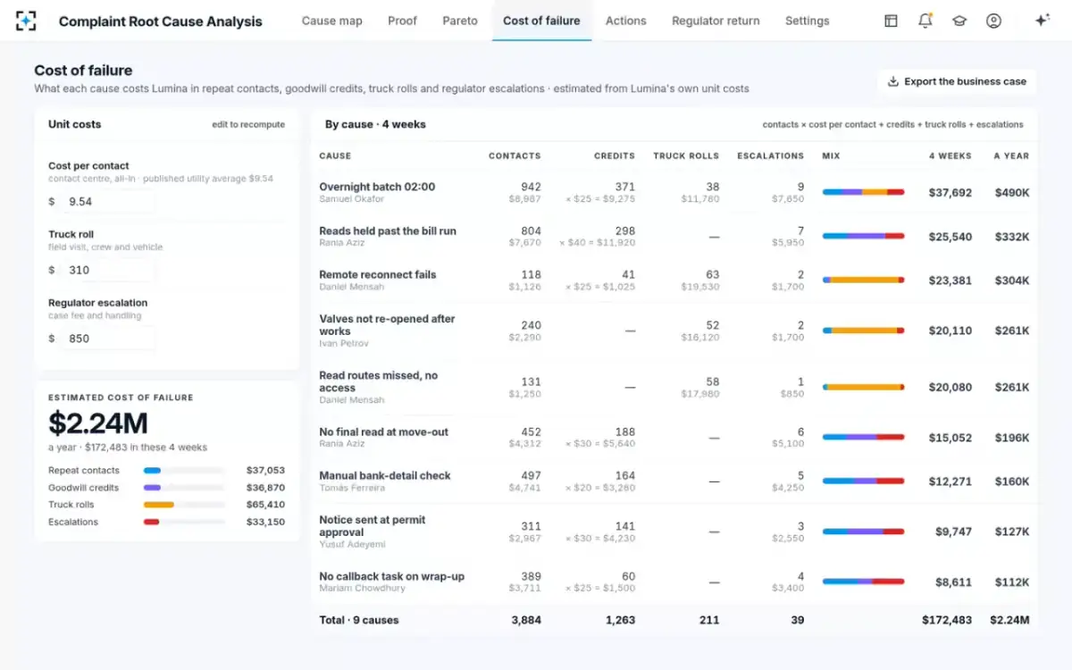This screenshot has height=670, width=1072.
Task: Open the Reads held past the bill run cause
Action: pyautogui.click(x=388, y=230)
